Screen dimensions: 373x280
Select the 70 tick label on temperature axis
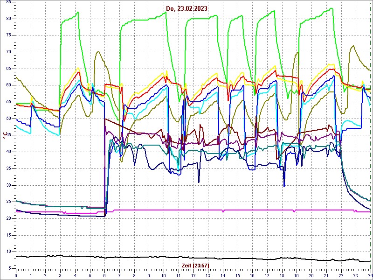8,52
